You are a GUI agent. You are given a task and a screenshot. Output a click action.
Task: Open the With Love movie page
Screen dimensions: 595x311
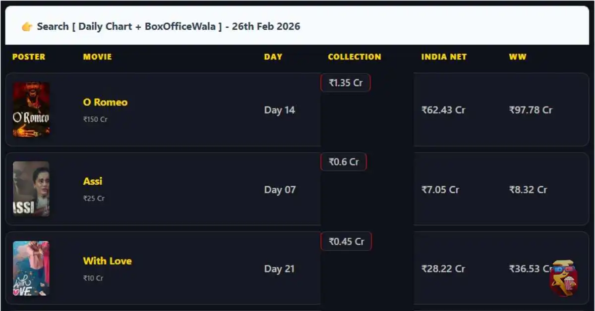(x=107, y=261)
